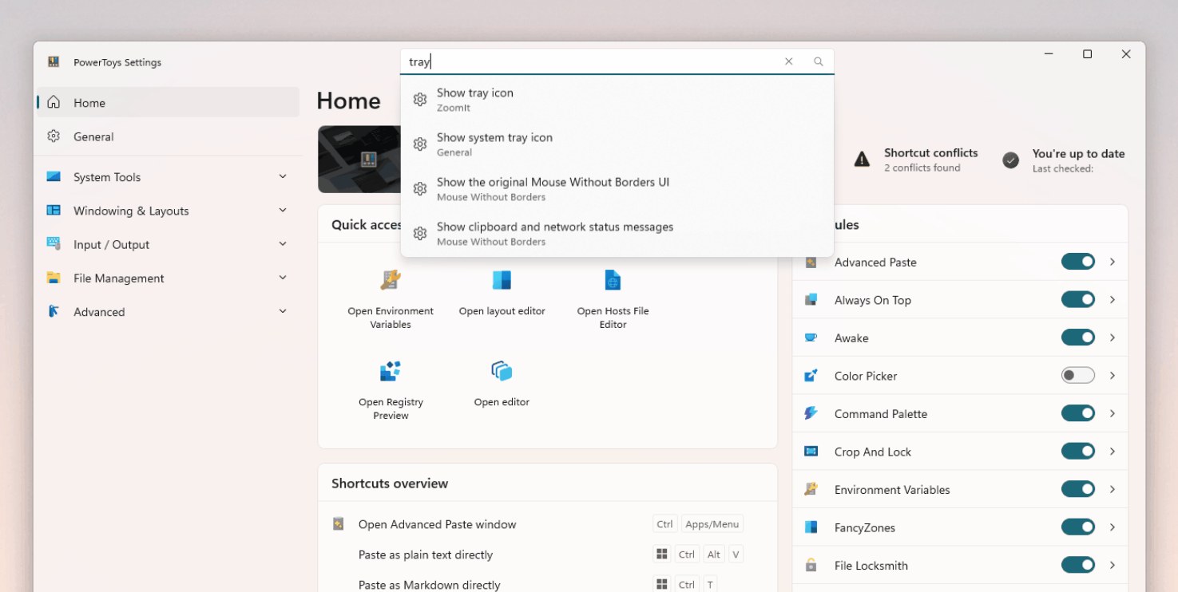
Task: Clear the search box with X icon
Action: click(x=789, y=61)
